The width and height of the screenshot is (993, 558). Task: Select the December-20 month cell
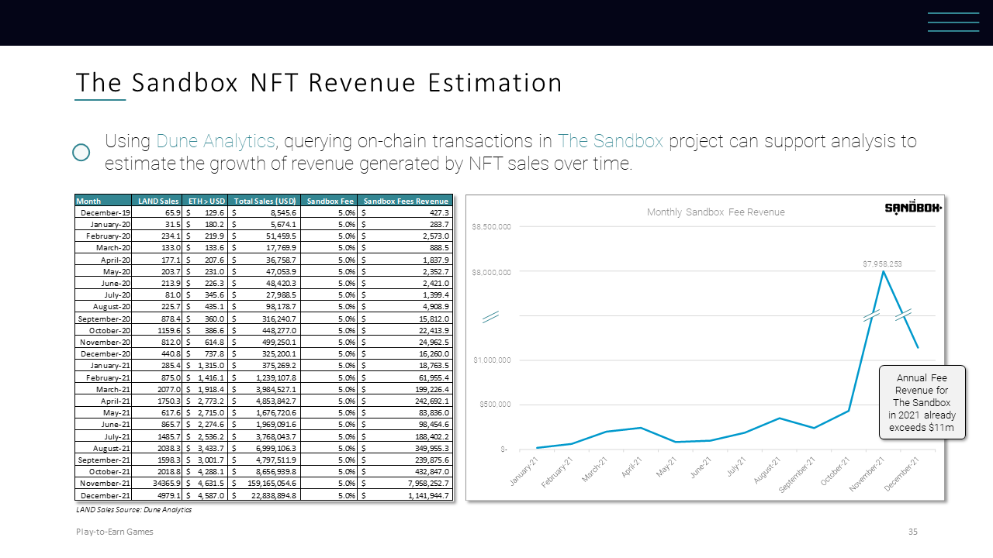tap(102, 353)
